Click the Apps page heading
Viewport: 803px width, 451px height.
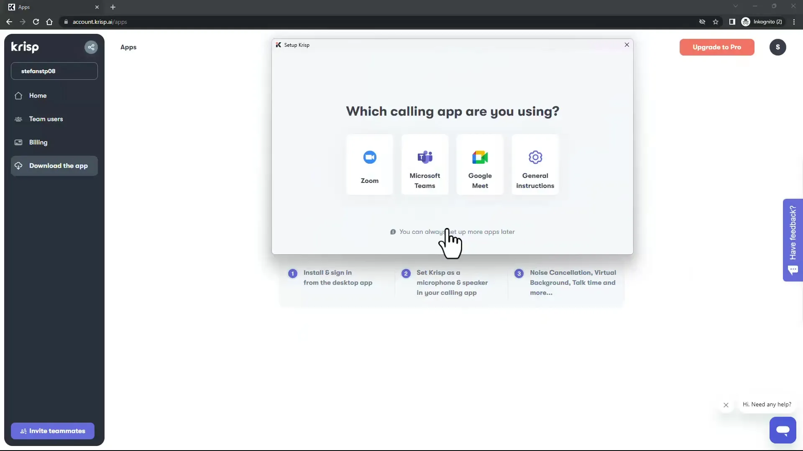tap(128, 47)
